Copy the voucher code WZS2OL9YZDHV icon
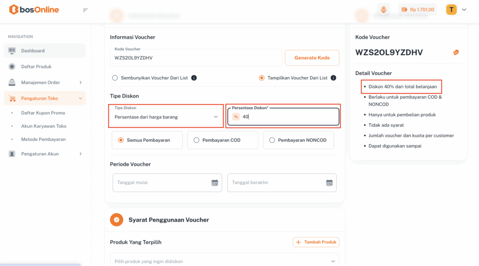 (456, 52)
